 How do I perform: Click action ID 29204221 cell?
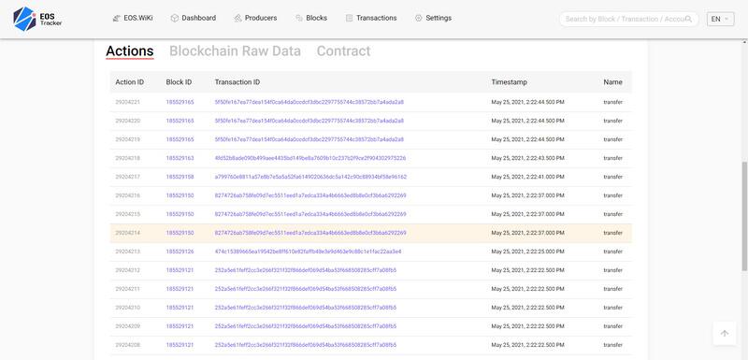128,102
